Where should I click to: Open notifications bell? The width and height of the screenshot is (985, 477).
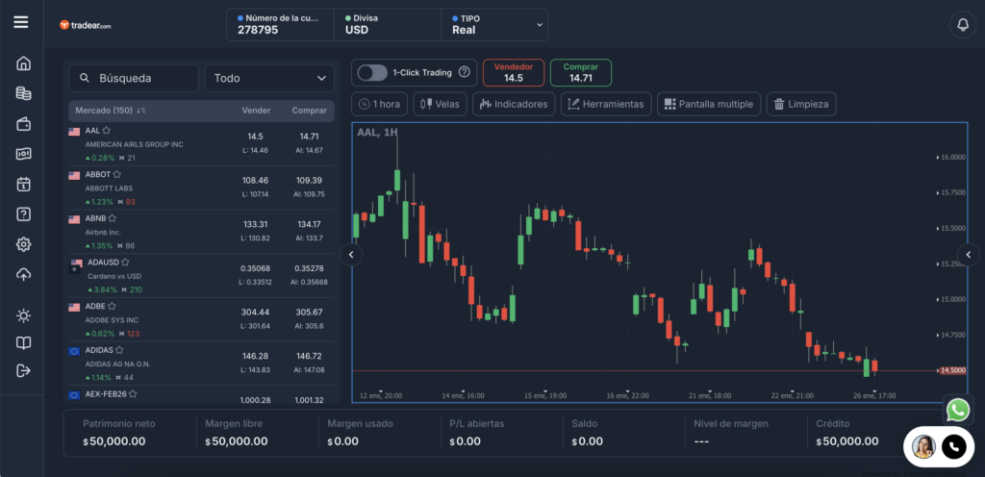click(962, 24)
